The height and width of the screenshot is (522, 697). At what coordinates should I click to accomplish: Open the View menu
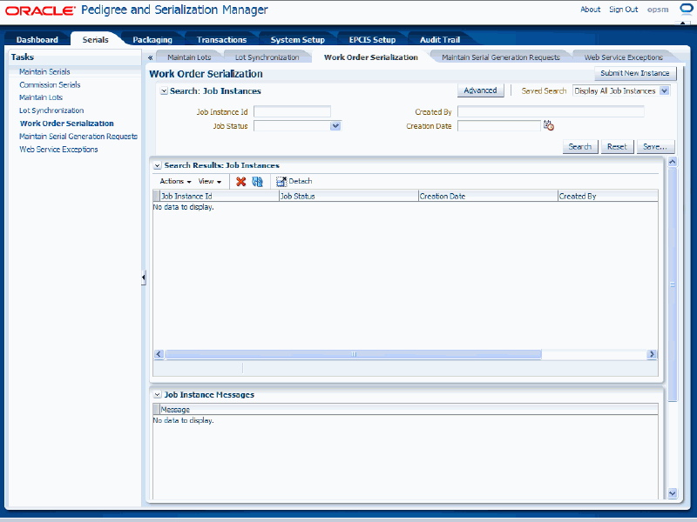tap(210, 181)
